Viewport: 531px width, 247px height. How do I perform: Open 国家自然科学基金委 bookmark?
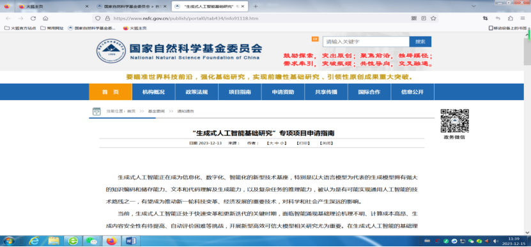click(92, 28)
